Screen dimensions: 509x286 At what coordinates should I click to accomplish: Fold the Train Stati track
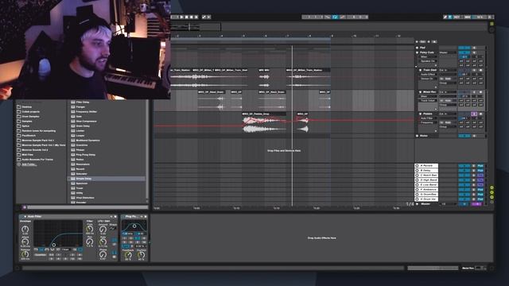pyautogui.click(x=421, y=70)
